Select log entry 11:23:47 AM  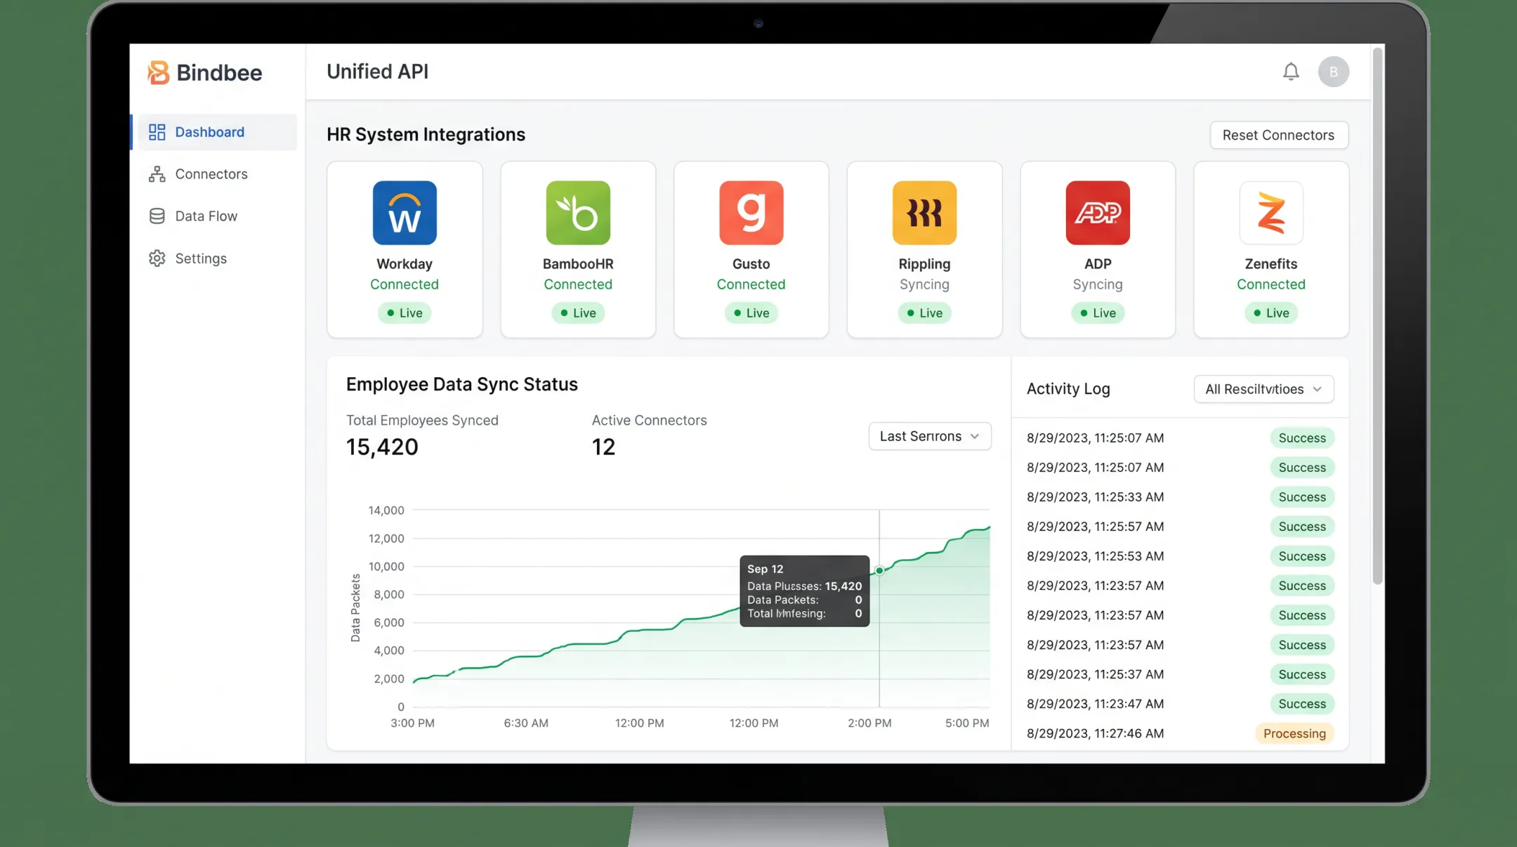coord(1180,704)
